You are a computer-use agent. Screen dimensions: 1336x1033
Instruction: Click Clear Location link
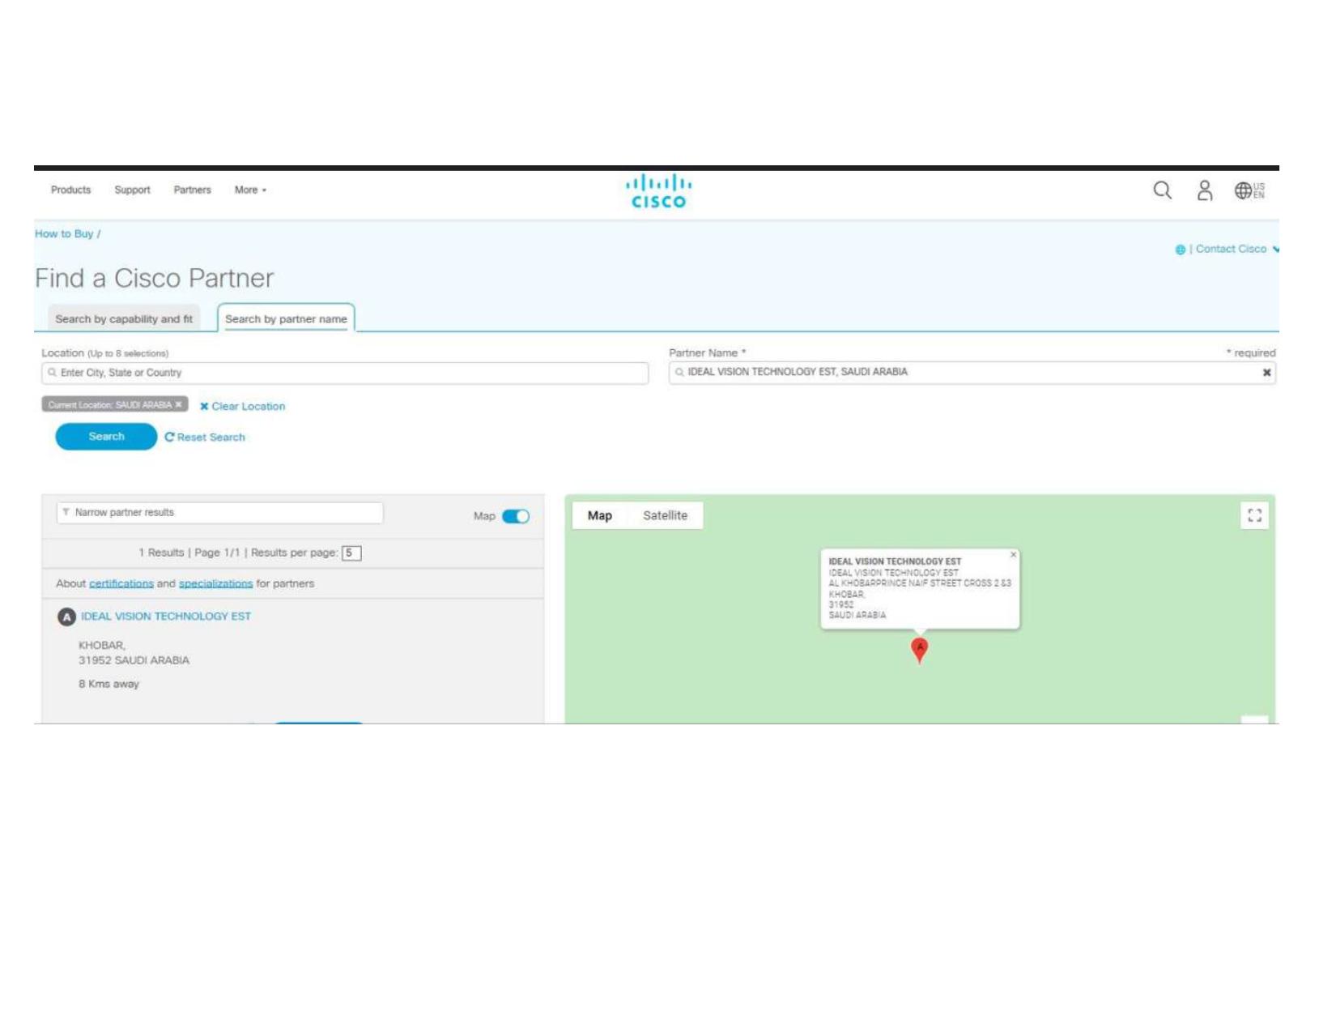coord(242,407)
